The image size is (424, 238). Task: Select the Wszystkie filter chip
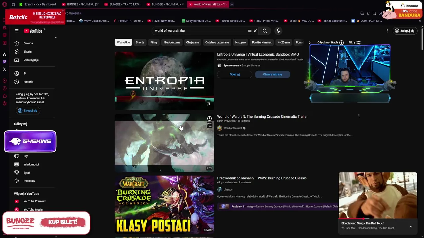tap(123, 42)
